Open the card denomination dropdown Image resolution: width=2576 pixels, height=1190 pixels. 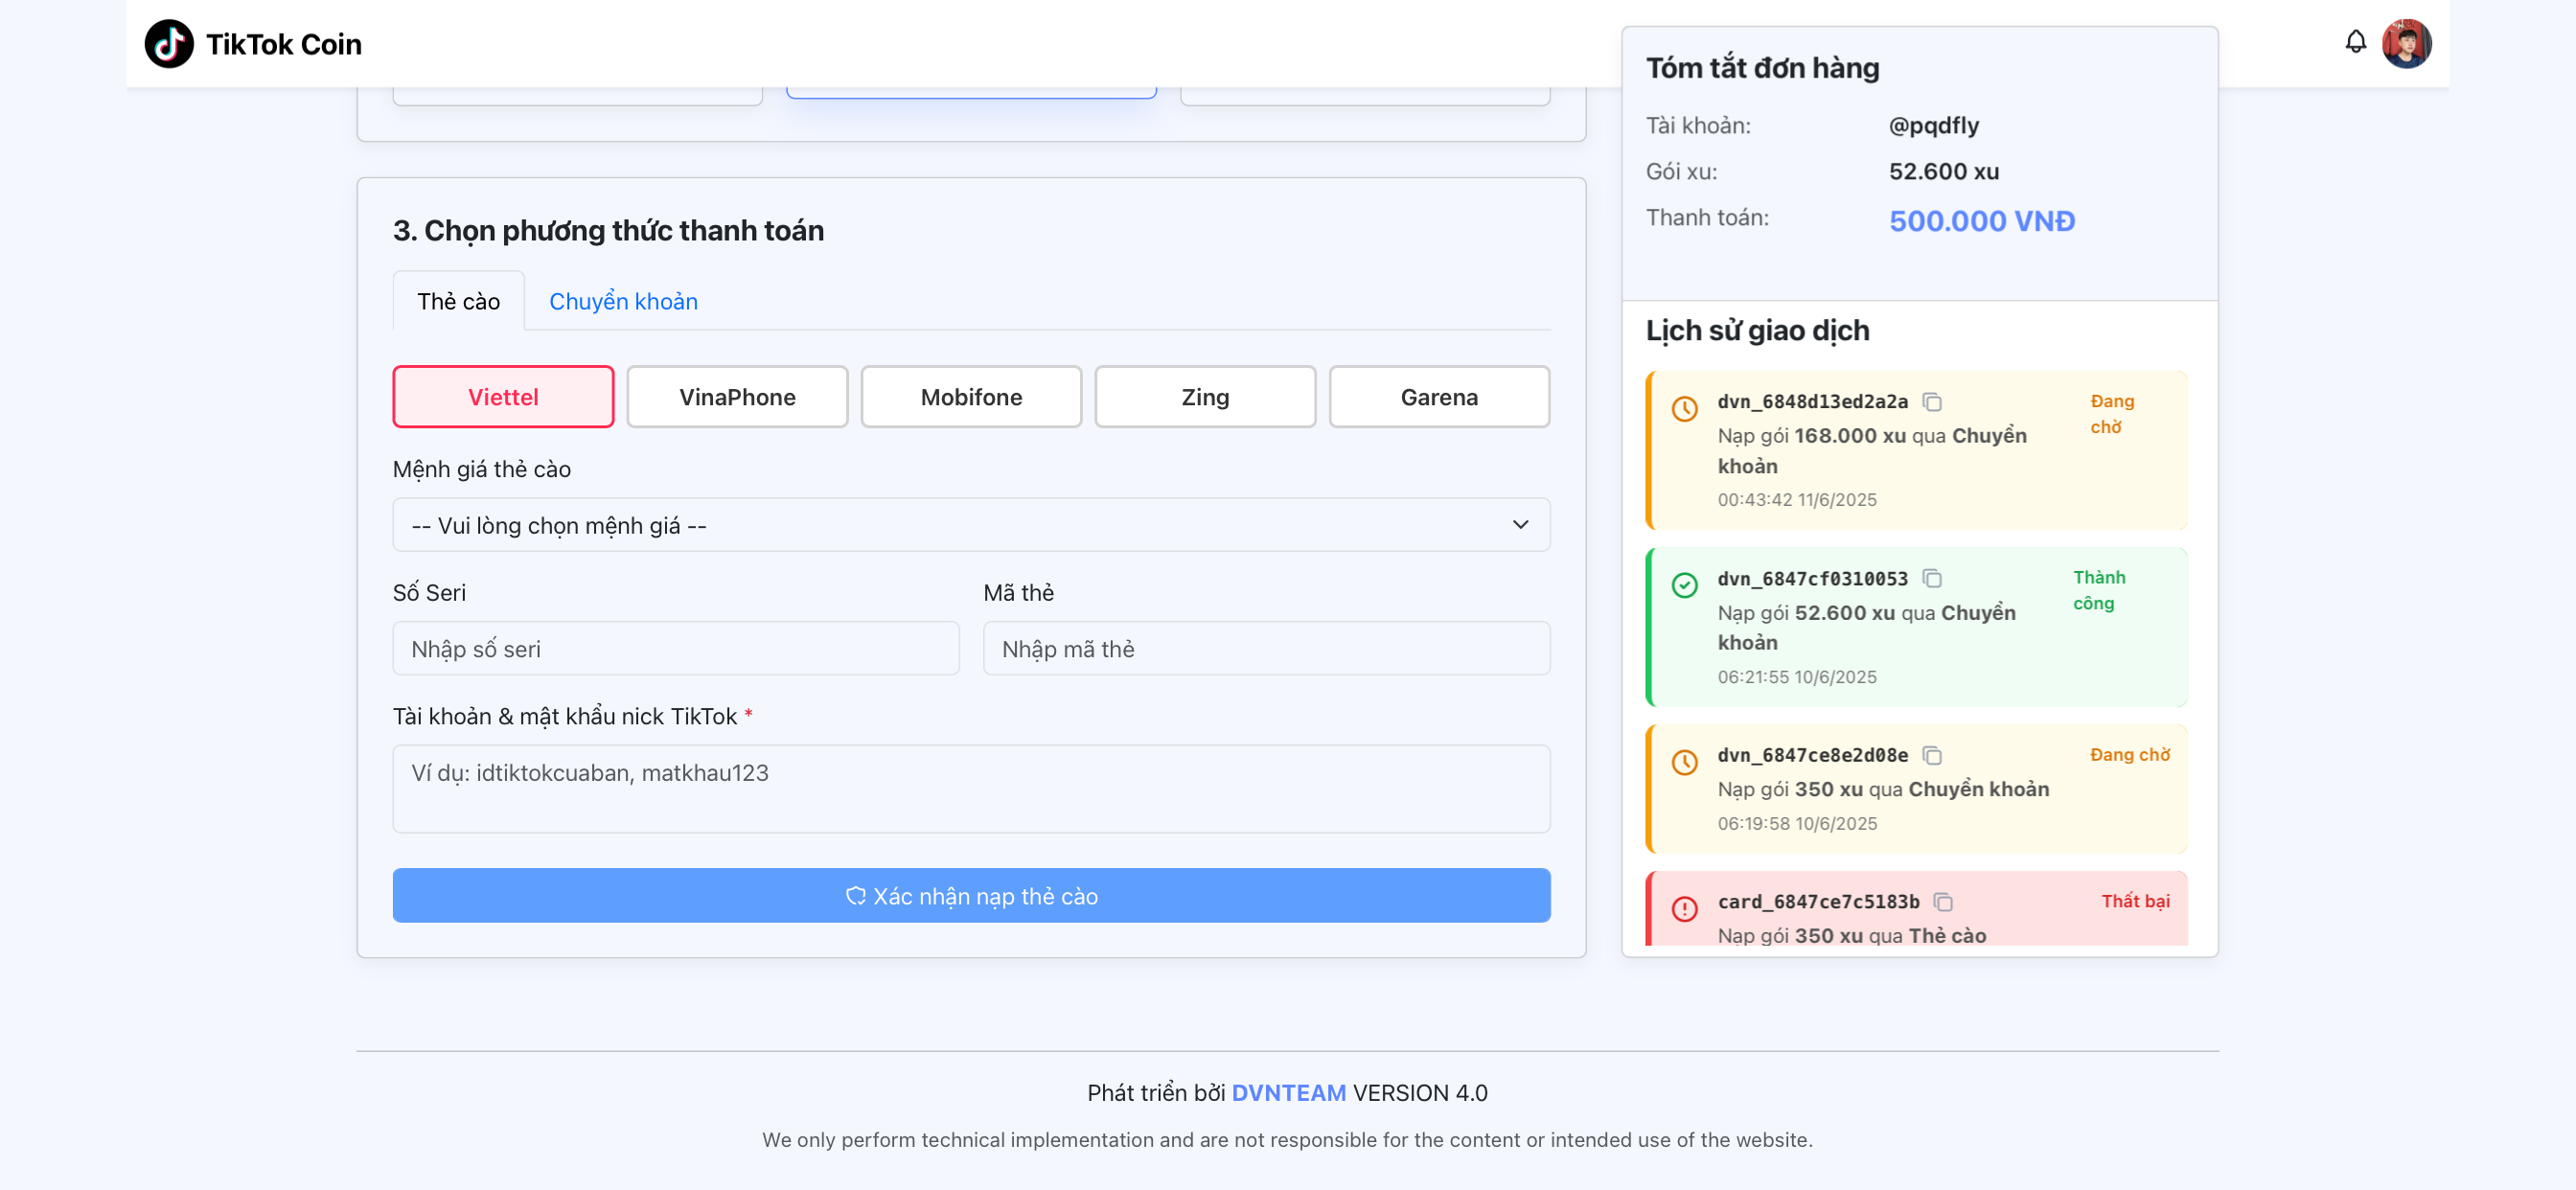[x=970, y=525]
